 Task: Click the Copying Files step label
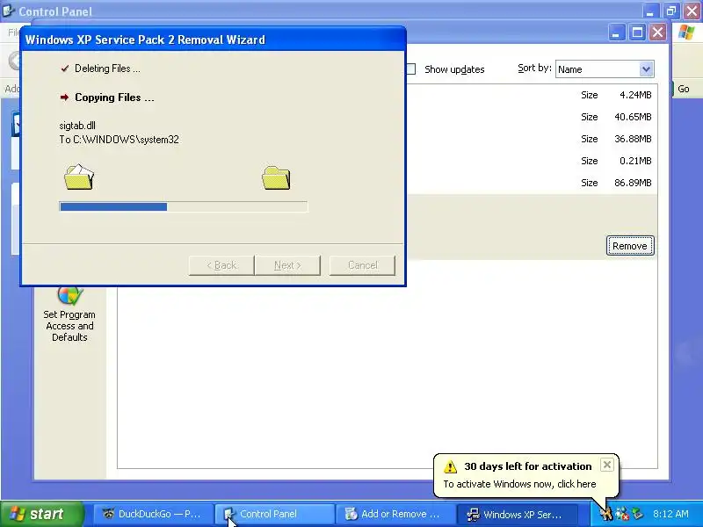coord(114,97)
